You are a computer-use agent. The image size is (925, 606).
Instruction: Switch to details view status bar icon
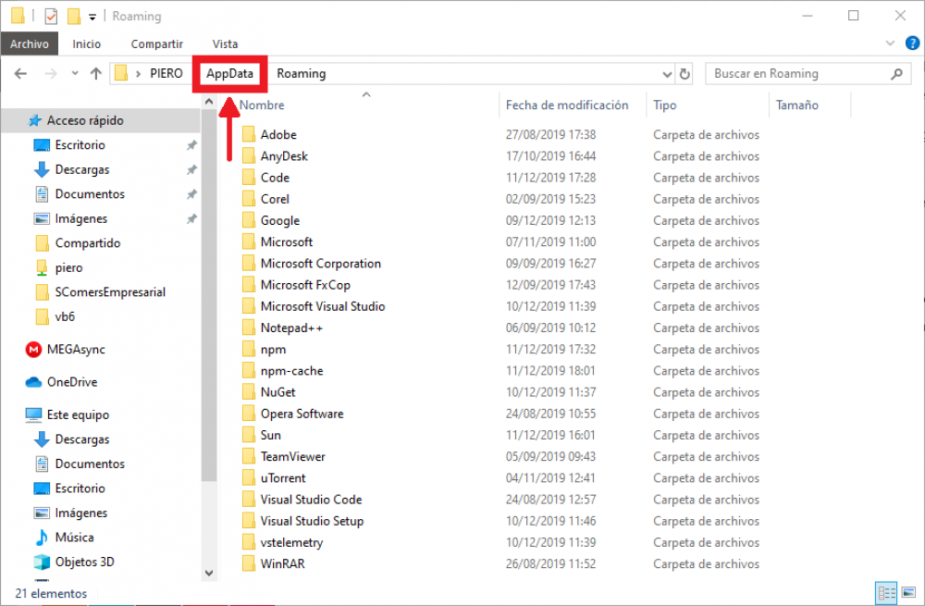887,592
